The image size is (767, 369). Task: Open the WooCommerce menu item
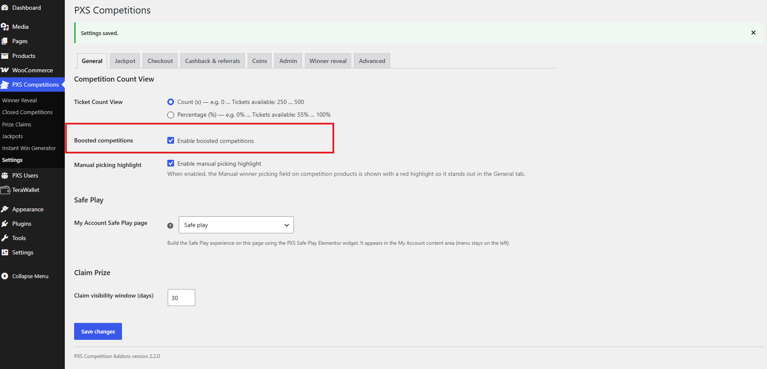[x=32, y=70]
